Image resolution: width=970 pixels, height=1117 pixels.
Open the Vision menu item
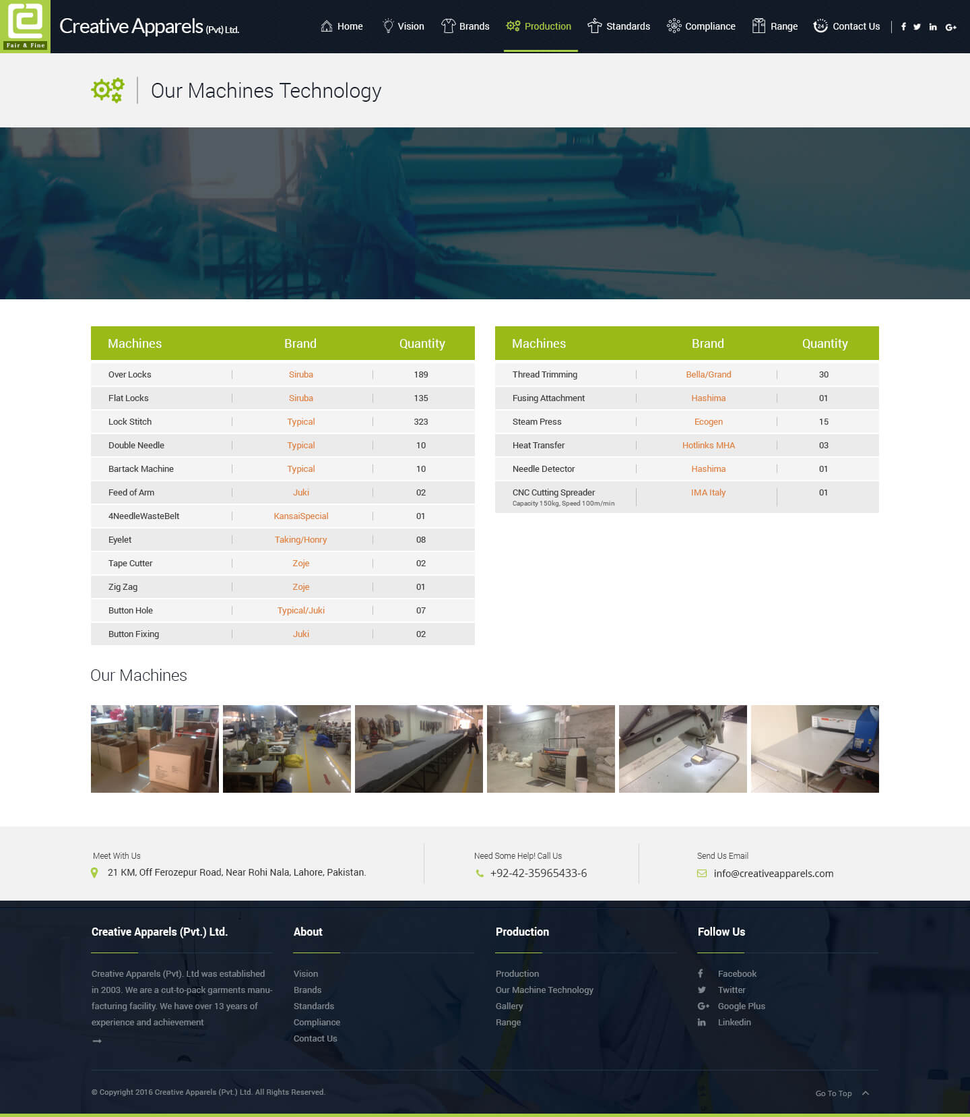(x=411, y=26)
